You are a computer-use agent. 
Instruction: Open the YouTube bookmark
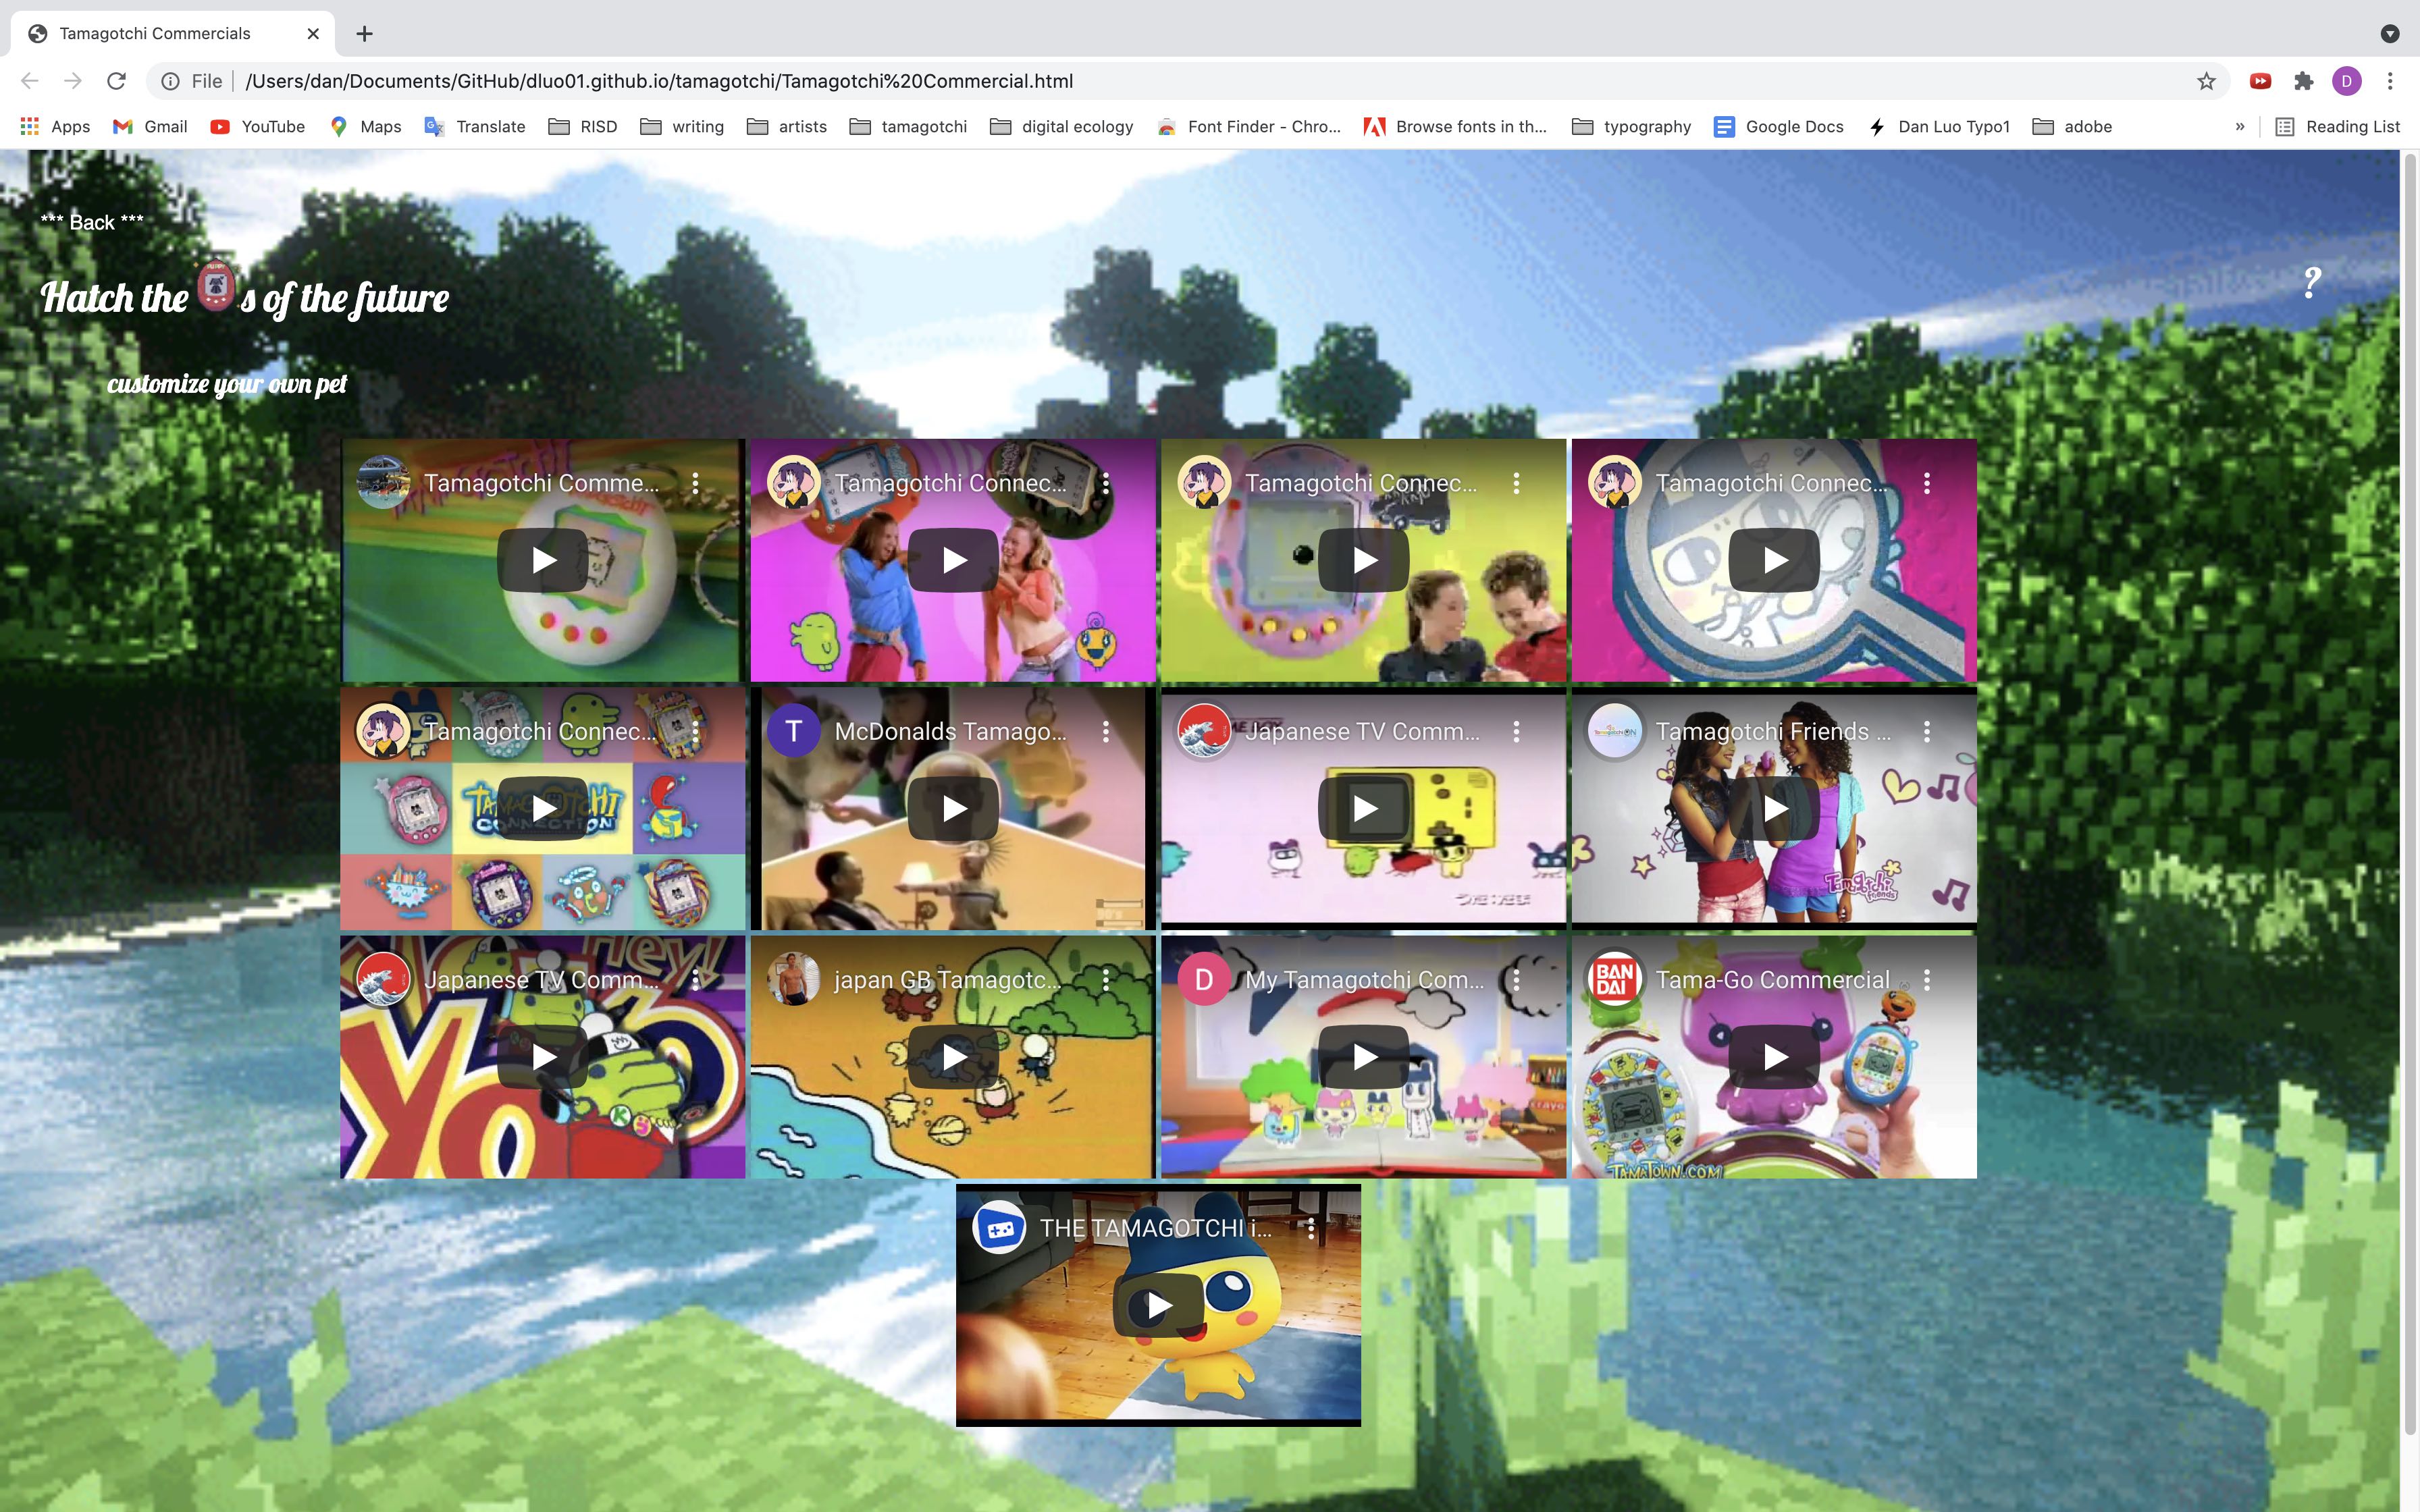(x=257, y=127)
